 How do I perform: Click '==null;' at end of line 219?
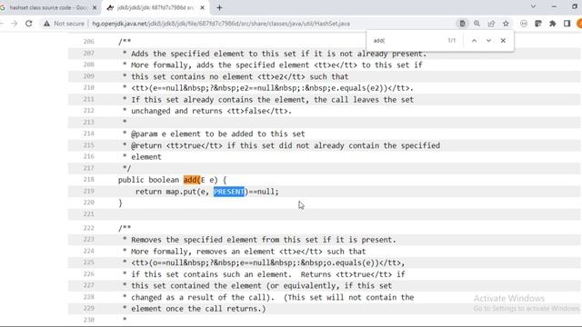[x=264, y=192]
